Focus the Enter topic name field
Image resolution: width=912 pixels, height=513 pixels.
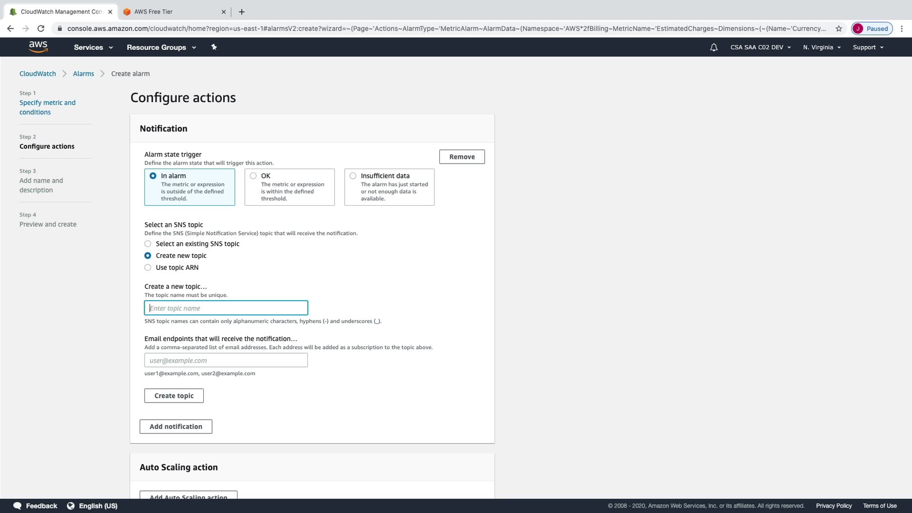click(226, 308)
